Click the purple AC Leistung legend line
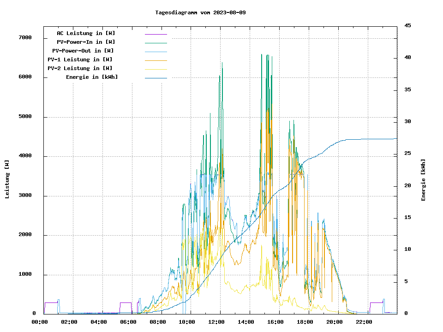The width and height of the screenshot is (443, 332). [156, 34]
